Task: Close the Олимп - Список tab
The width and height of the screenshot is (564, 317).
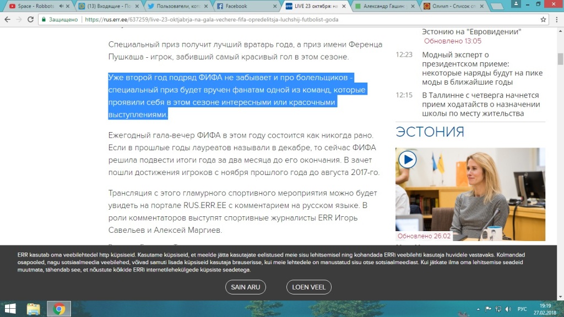Action: coord(481,6)
